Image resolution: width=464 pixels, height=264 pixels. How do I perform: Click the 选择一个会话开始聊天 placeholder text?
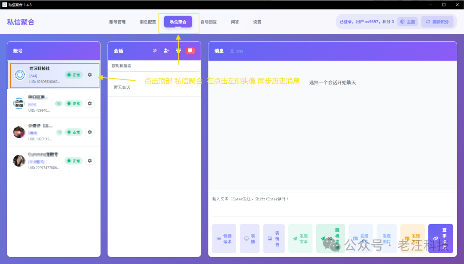(332, 82)
